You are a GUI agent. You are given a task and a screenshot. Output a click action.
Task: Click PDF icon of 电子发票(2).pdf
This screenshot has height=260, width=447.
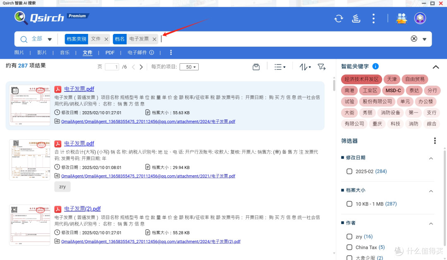[58, 209]
